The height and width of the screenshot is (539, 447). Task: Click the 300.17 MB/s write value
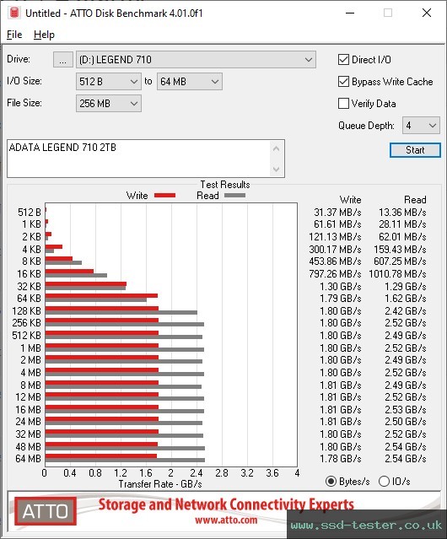(x=335, y=249)
